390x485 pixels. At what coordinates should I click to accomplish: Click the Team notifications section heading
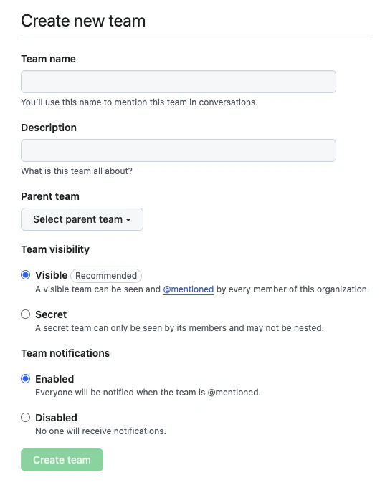click(x=65, y=353)
